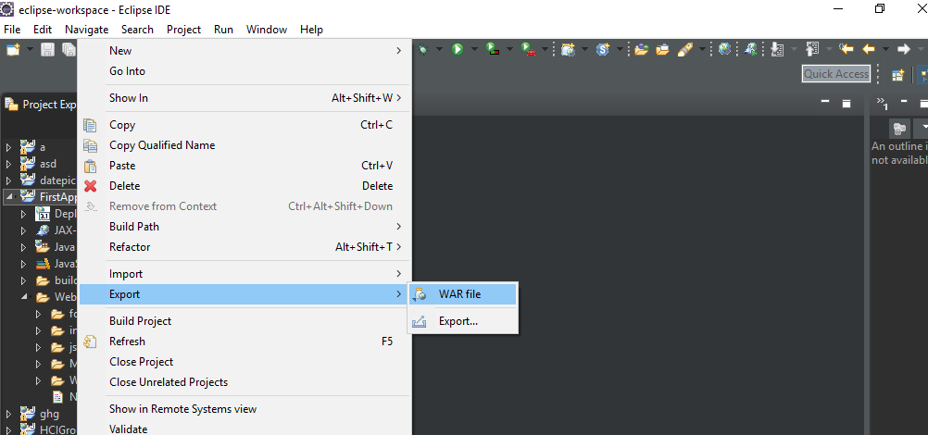Open the Run configurations dropdown arrow
This screenshot has width=928, height=435.
[x=474, y=50]
